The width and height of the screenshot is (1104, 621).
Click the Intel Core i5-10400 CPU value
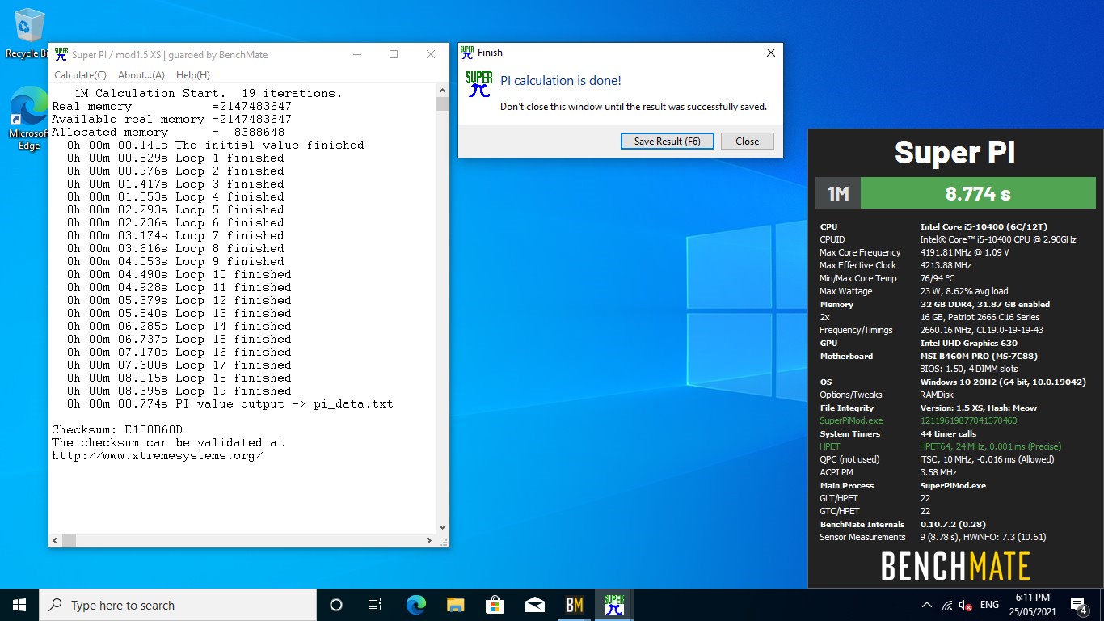984,226
